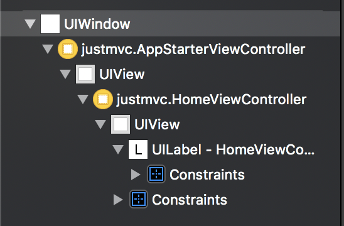This screenshot has width=344, height=226.
Task: Click the white UIWindow icon
Action: 50,24
